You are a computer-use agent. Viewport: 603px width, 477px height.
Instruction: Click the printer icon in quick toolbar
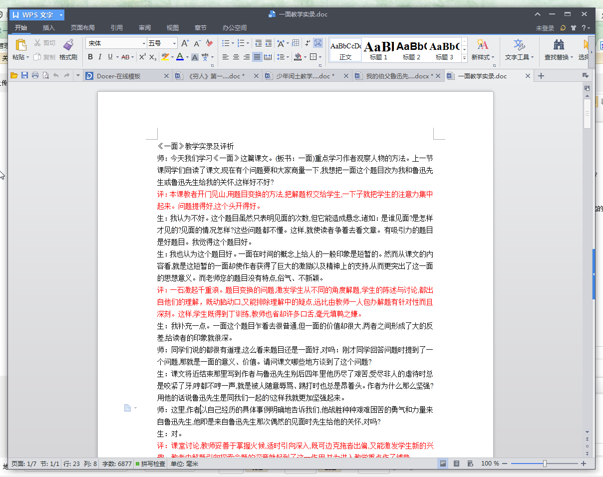pos(35,76)
